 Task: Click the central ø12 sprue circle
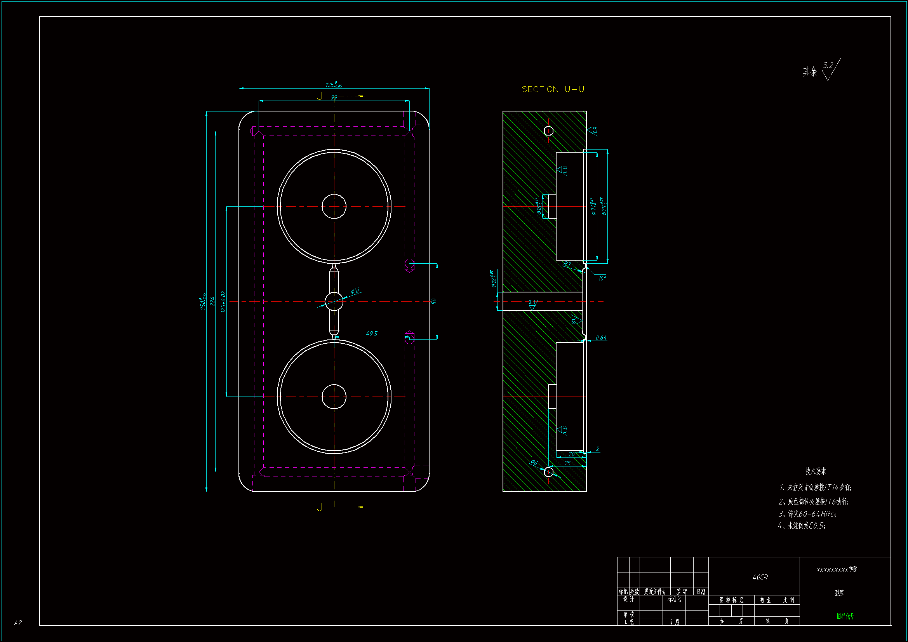[334, 301]
